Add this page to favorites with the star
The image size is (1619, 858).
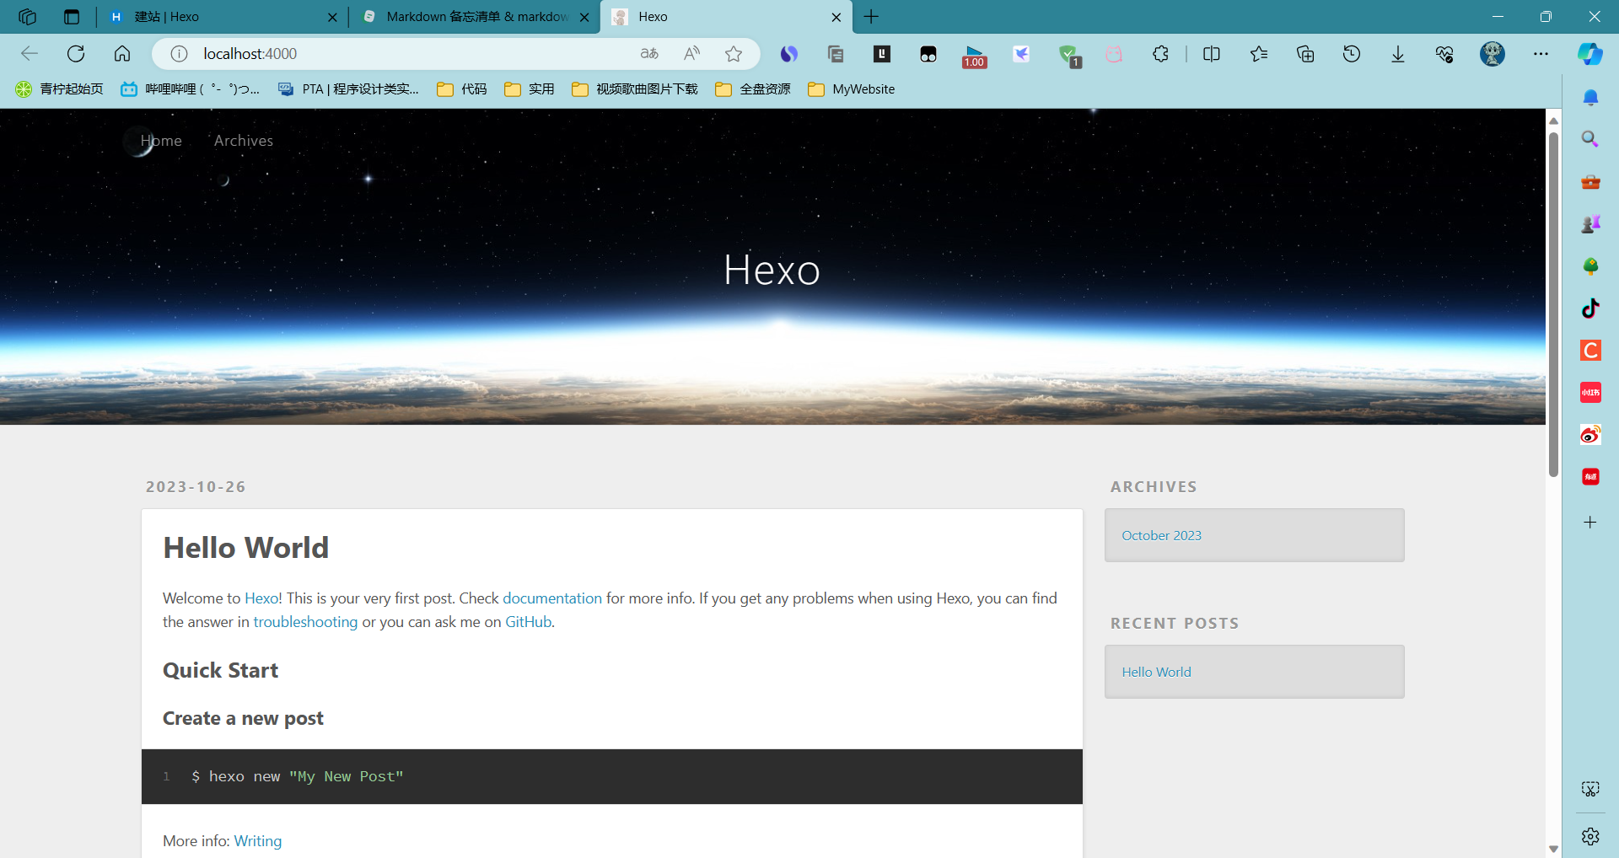click(734, 54)
